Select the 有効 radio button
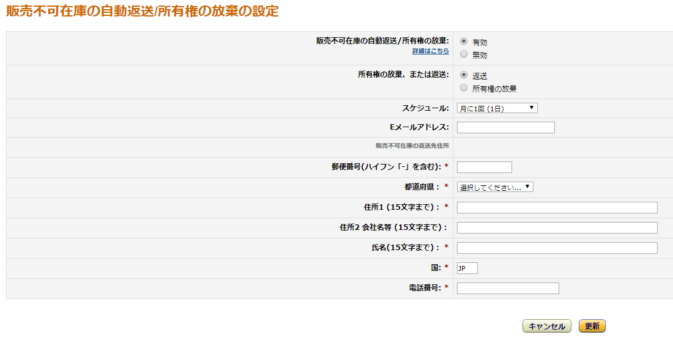The width and height of the screenshot is (673, 351). [x=464, y=42]
